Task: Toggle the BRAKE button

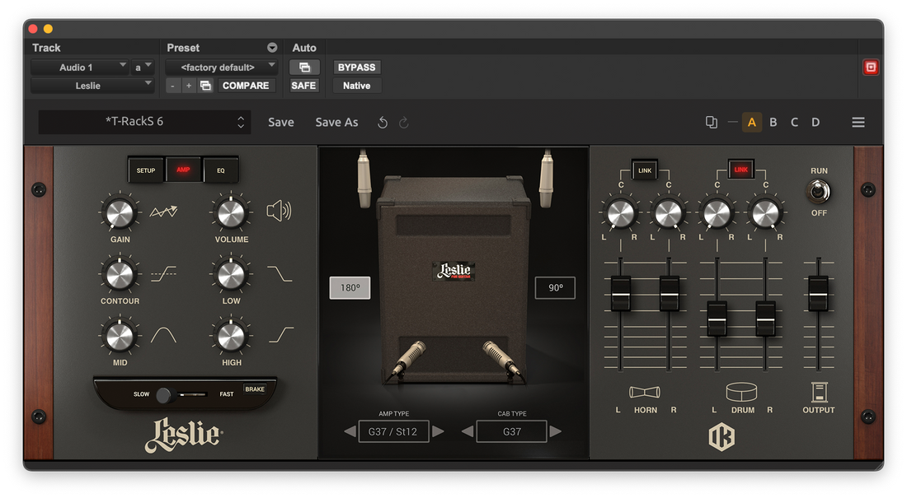Action: click(255, 389)
